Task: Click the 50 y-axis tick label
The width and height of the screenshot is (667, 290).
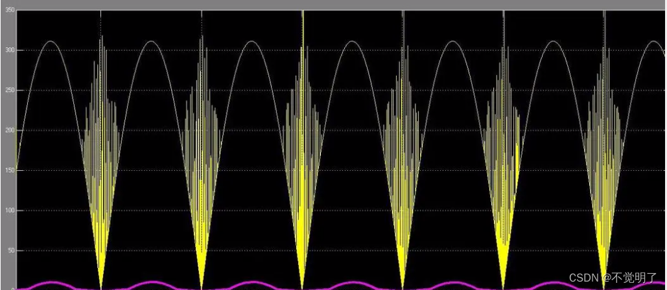Action: pyautogui.click(x=11, y=251)
